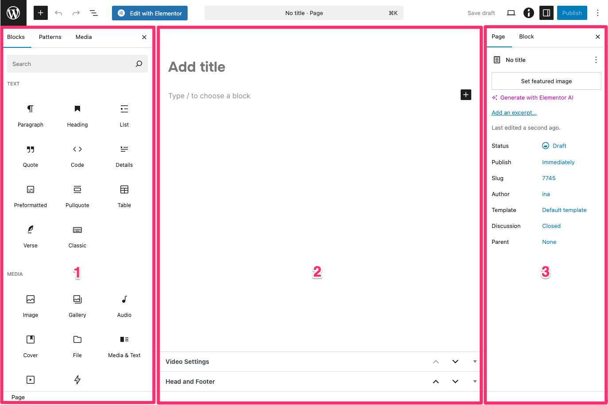Click the WordPress logo icon

click(13, 13)
